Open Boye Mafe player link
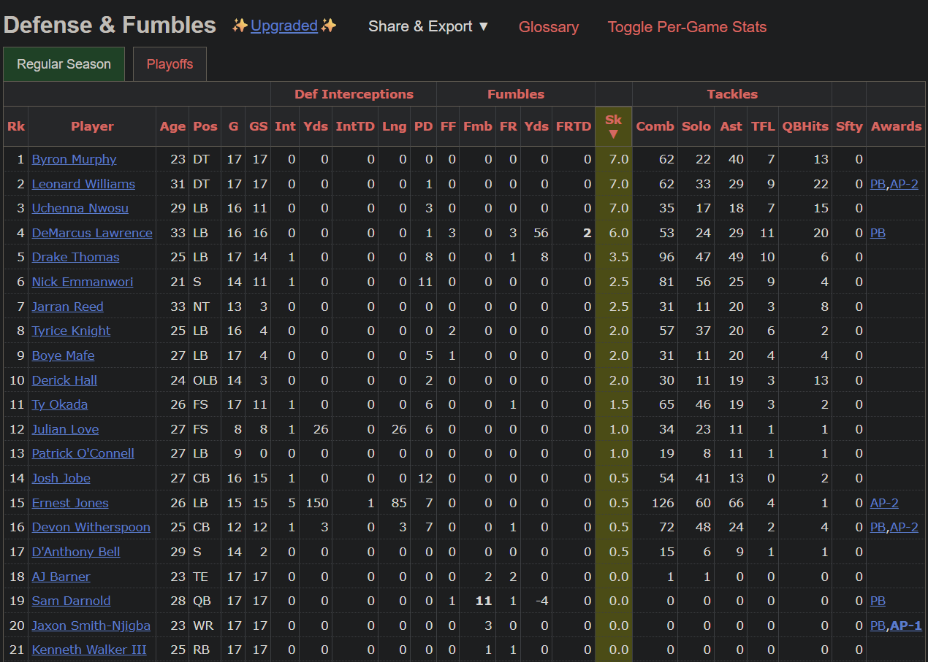The height and width of the screenshot is (662, 928). click(63, 355)
